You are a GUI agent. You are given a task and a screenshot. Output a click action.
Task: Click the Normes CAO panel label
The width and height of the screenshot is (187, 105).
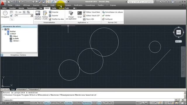click(x=112, y=22)
